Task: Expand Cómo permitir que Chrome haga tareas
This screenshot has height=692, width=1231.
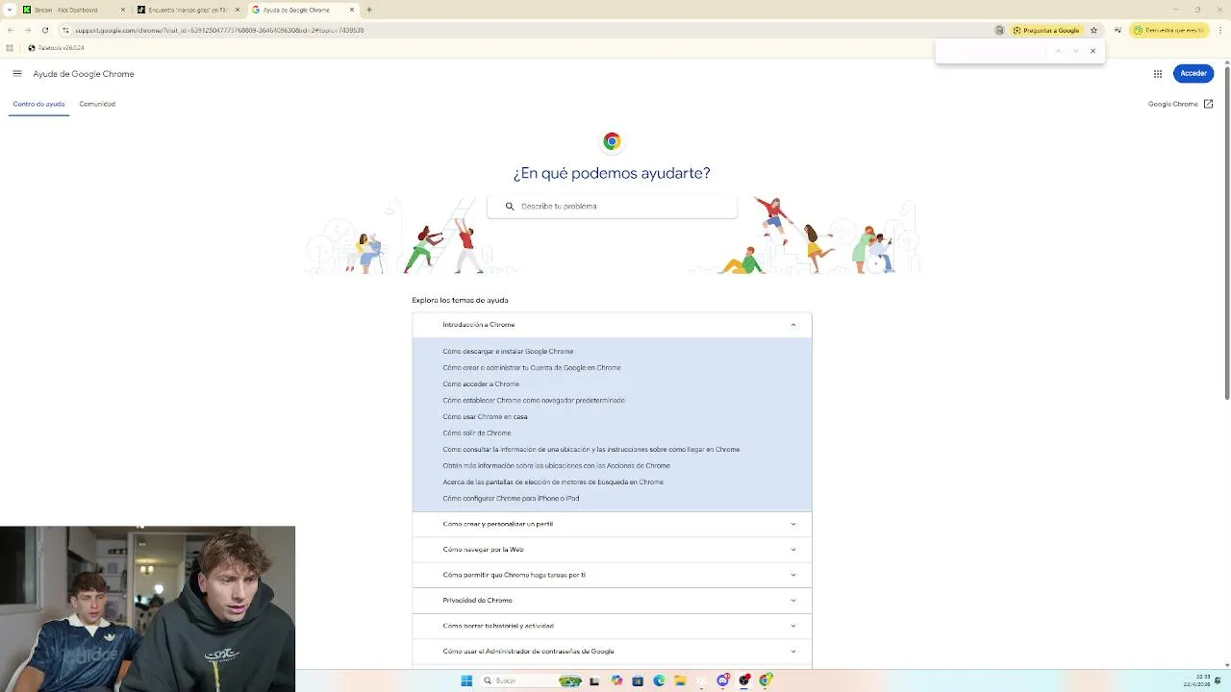Action: click(x=612, y=575)
